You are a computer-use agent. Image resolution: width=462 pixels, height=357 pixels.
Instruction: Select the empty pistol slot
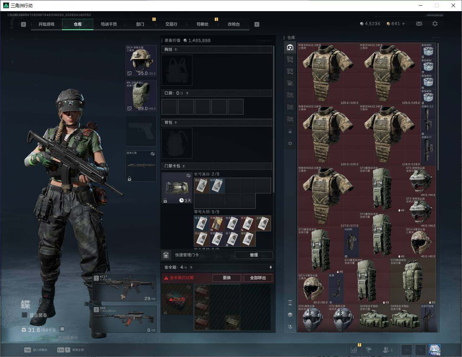pos(141,131)
